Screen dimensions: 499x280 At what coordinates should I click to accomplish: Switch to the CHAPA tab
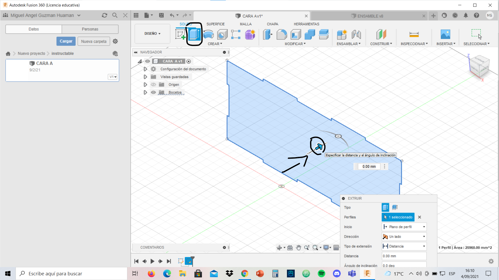point(272,24)
